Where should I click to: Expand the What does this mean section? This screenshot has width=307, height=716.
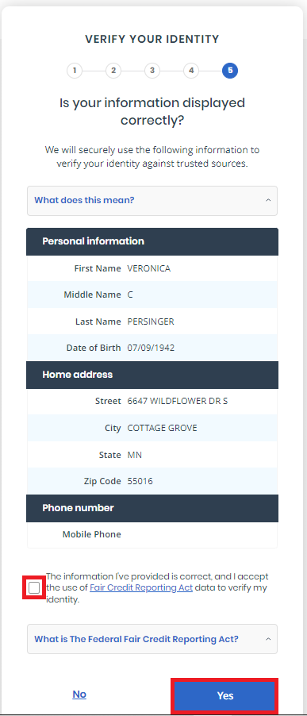[152, 201]
